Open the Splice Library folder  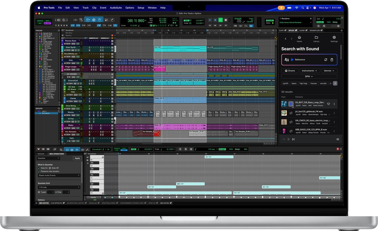click(x=316, y=39)
